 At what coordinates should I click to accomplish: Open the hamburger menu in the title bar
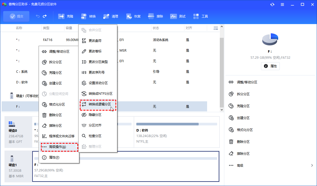pyautogui.click(x=282, y=4)
